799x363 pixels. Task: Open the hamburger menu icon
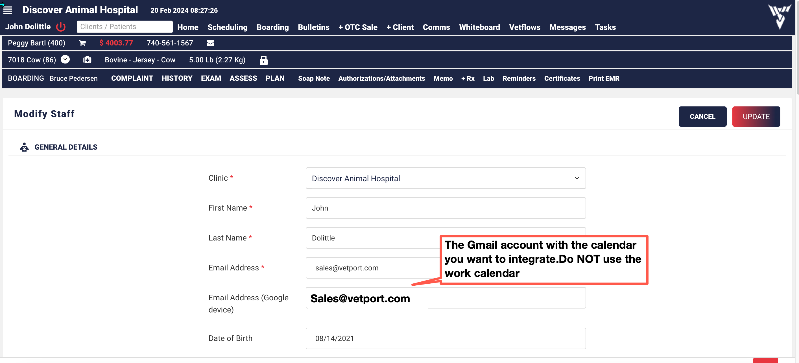pyautogui.click(x=7, y=10)
